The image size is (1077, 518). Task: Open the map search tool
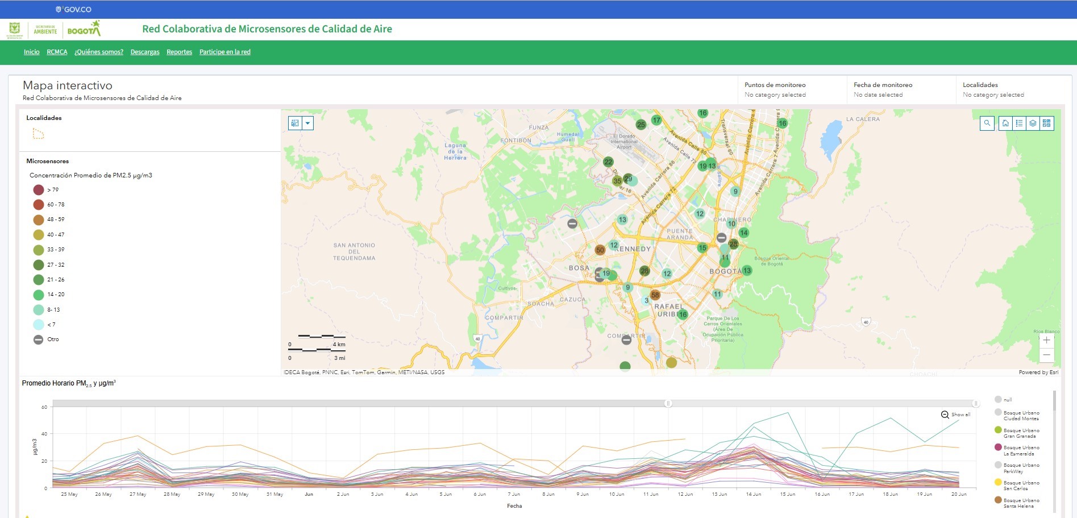tap(987, 123)
